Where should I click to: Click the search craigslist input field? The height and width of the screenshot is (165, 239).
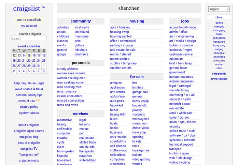pos(29,39)
